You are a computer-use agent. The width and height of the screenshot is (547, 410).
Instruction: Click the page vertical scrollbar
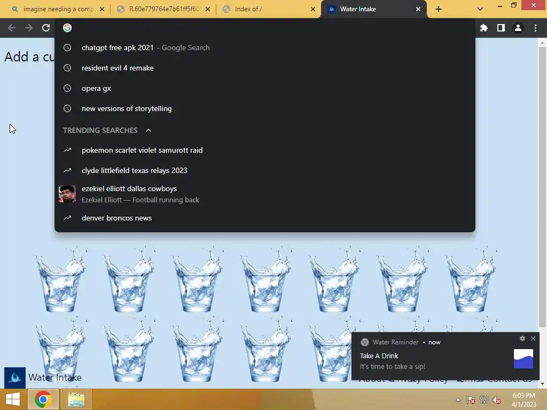[x=542, y=186]
